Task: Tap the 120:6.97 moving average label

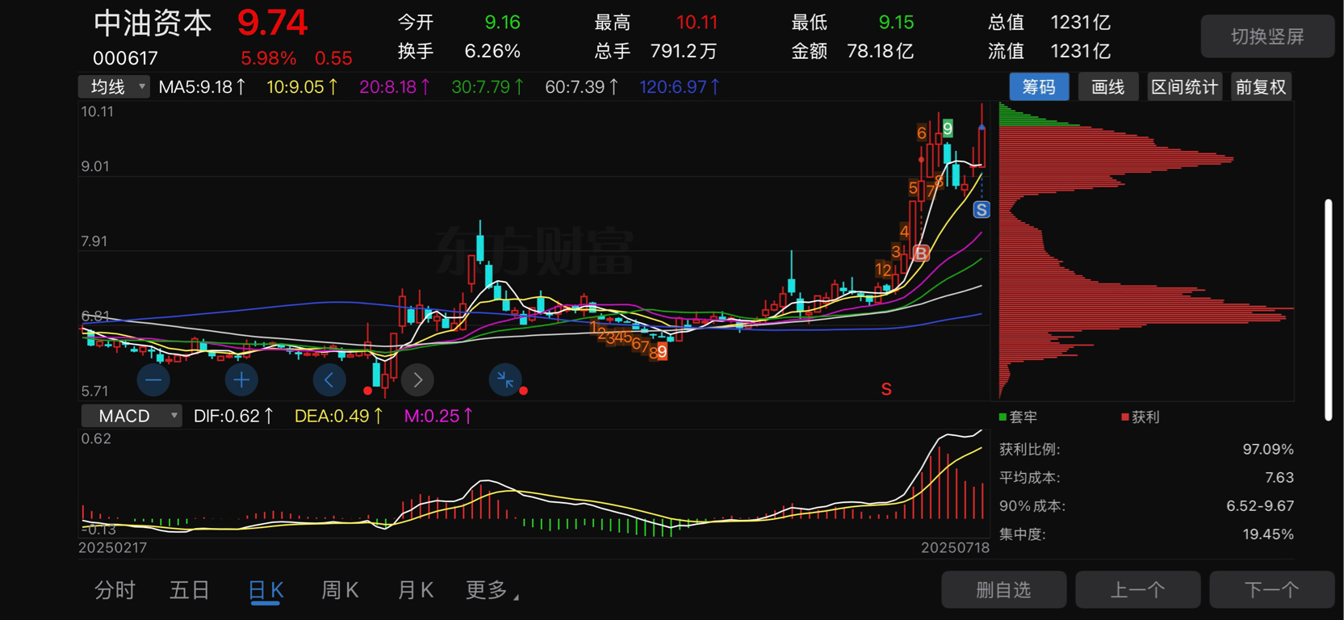Action: pos(679,87)
